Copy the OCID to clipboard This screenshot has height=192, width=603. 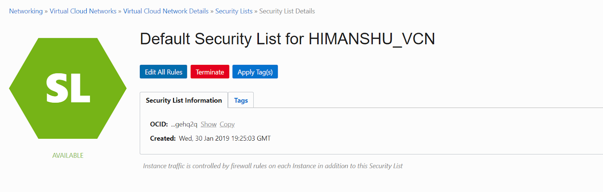(227, 124)
